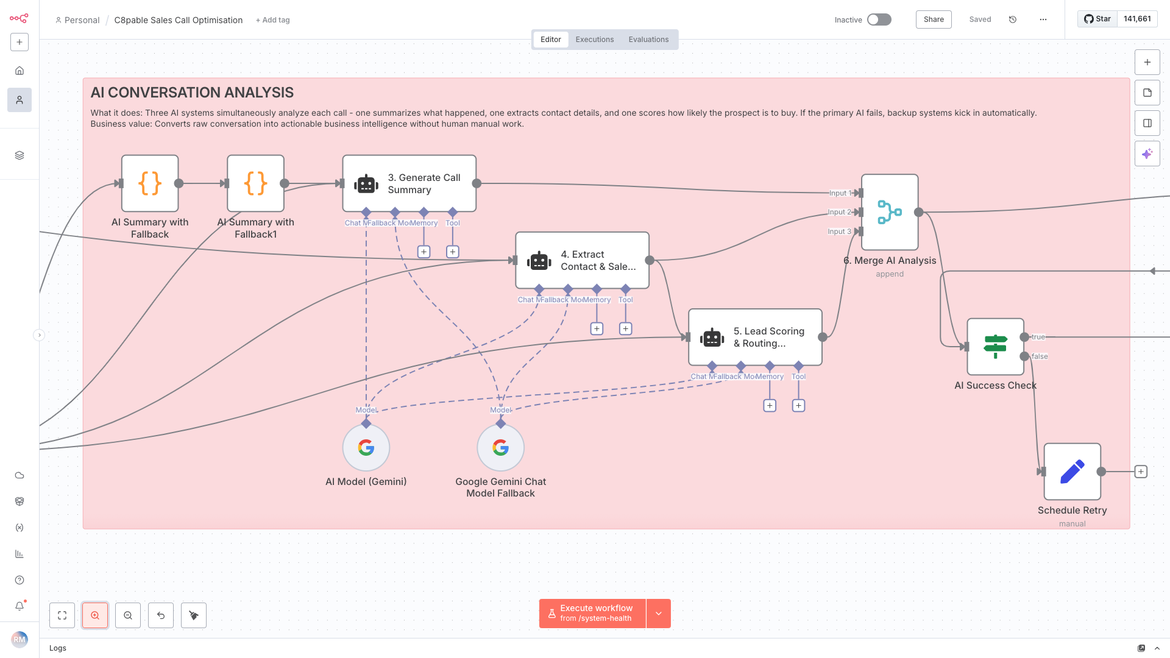Toggle the Inactive workflow activation switch
The height and width of the screenshot is (658, 1170).
tap(879, 19)
